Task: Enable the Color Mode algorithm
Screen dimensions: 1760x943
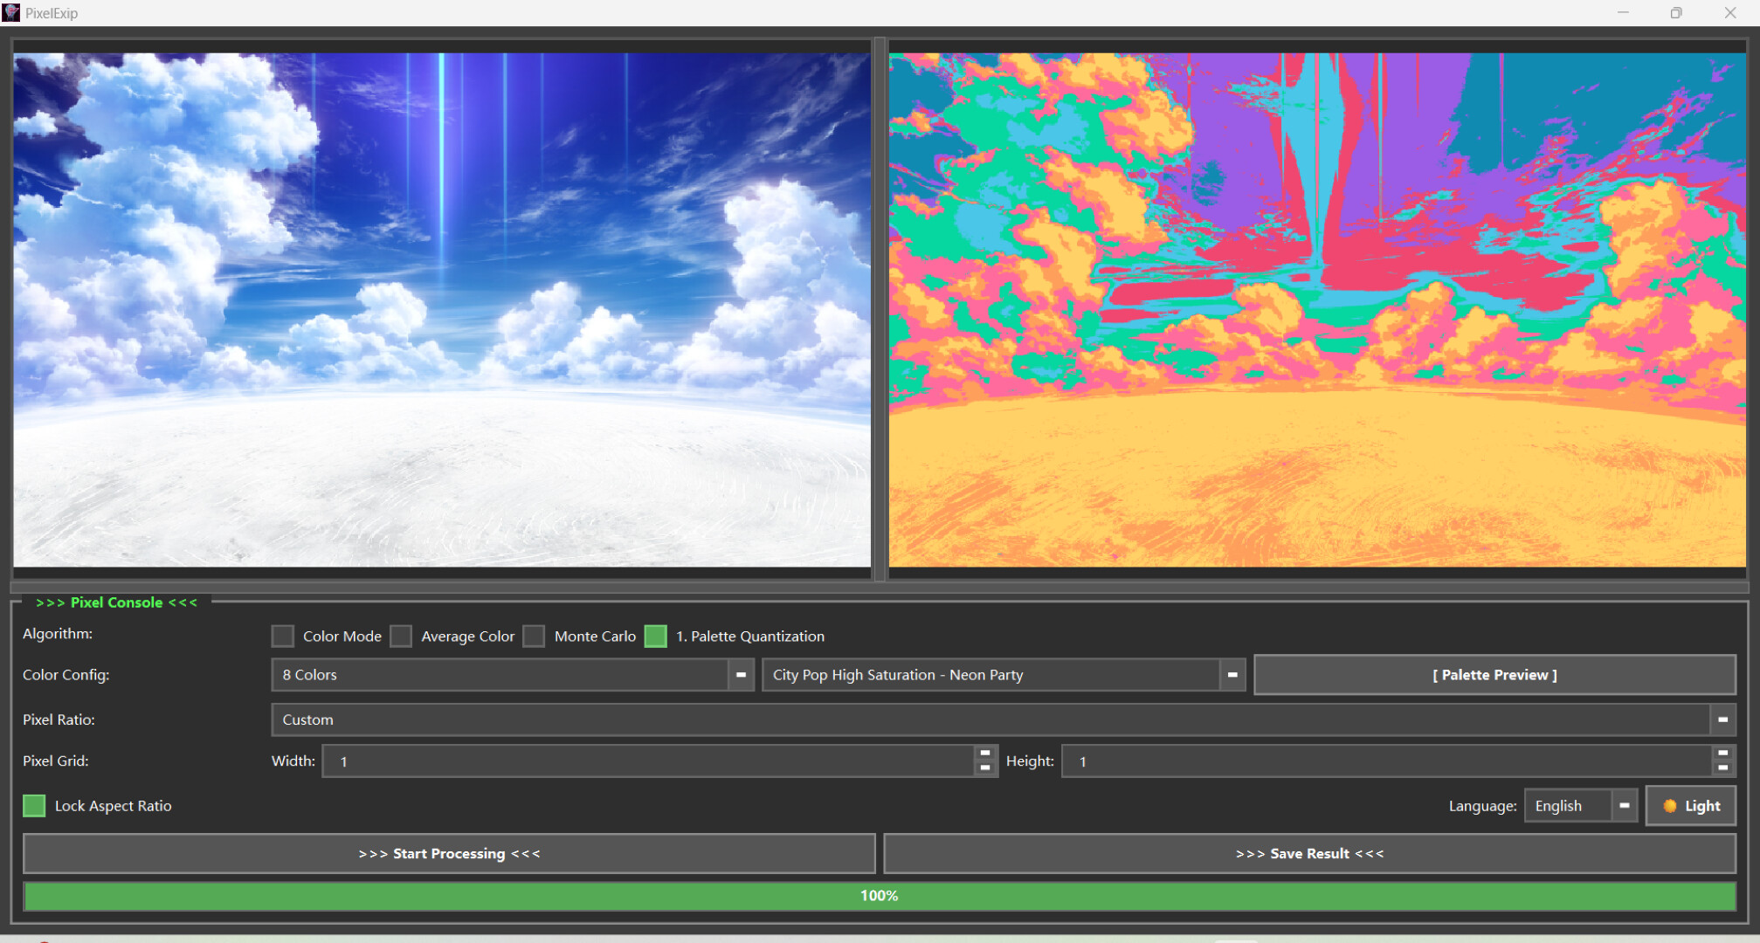Action: (x=282, y=636)
